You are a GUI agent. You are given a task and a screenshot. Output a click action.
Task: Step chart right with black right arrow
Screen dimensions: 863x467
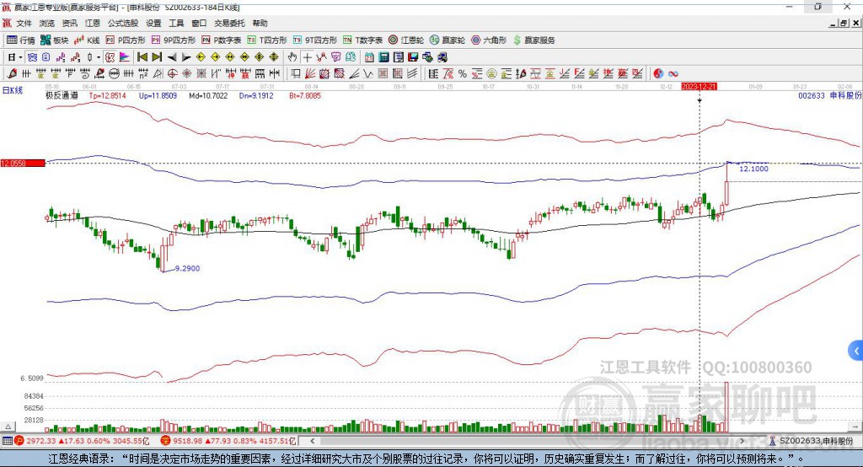pos(186,57)
